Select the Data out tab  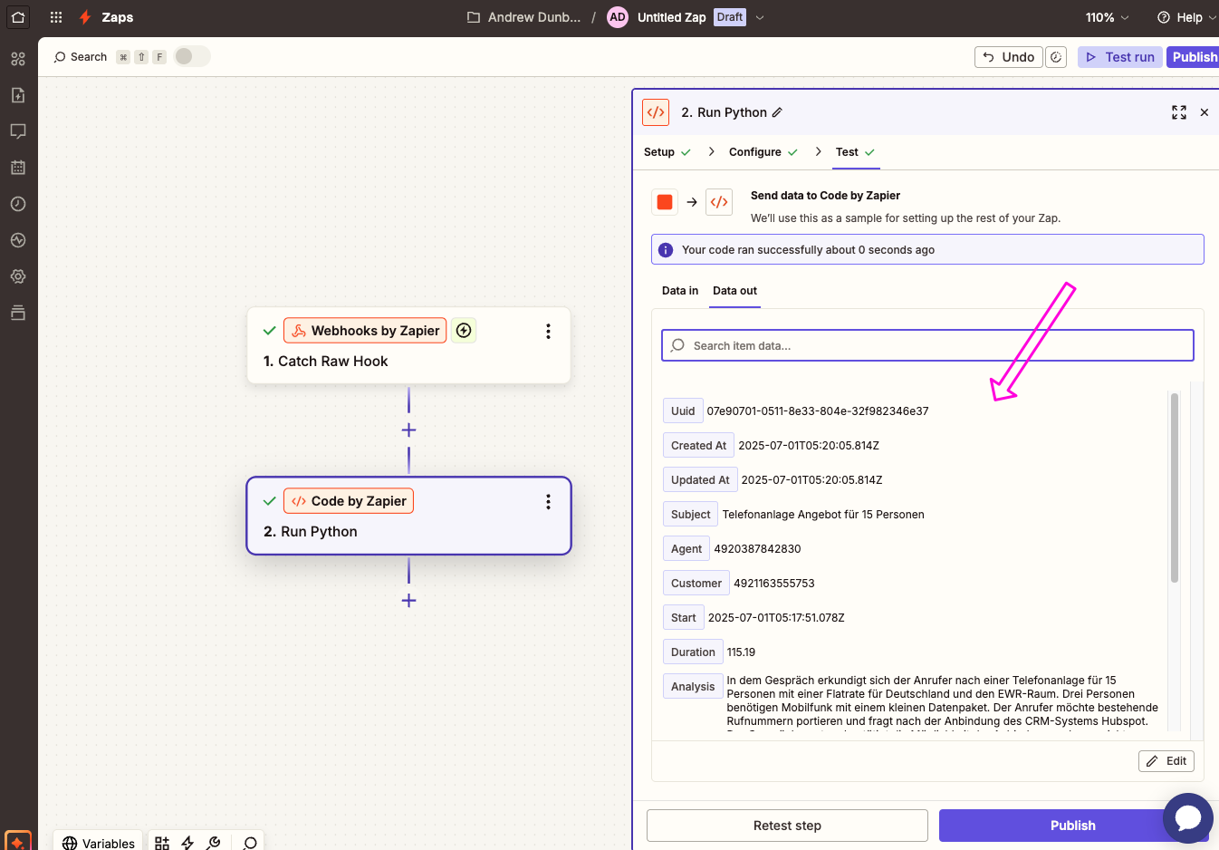click(x=734, y=291)
